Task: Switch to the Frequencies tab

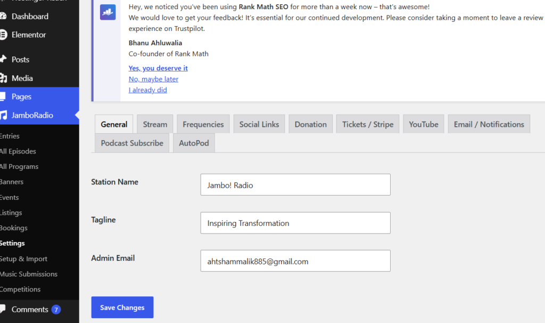Action: tap(203, 124)
